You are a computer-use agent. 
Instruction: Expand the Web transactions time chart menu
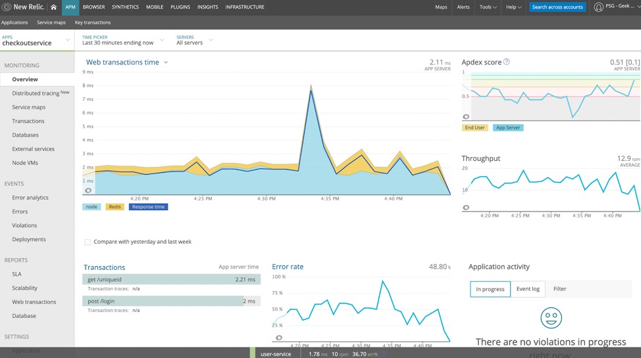166,62
